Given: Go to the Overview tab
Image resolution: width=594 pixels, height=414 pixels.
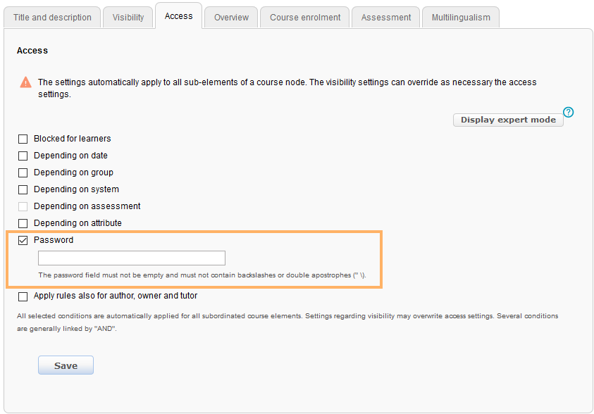Looking at the screenshot, I should point(231,18).
